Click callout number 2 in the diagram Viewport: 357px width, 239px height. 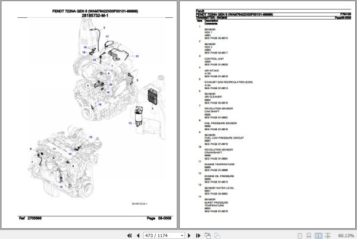pos(104,28)
